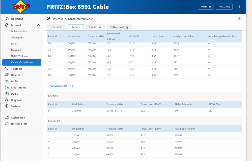Screen dimensions: 252x161
Task: Click frequency range 29.775 - 64.775
Action: pyautogui.click(x=114, y=111)
